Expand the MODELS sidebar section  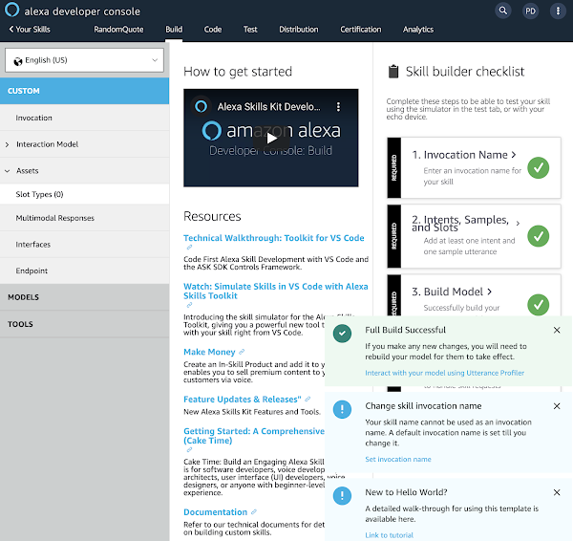coord(84,297)
